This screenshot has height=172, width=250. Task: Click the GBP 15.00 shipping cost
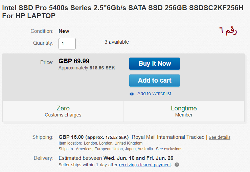(x=71, y=137)
